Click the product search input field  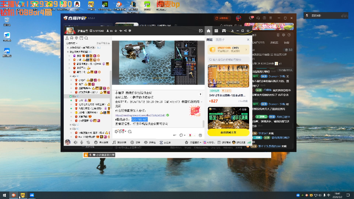(228, 60)
